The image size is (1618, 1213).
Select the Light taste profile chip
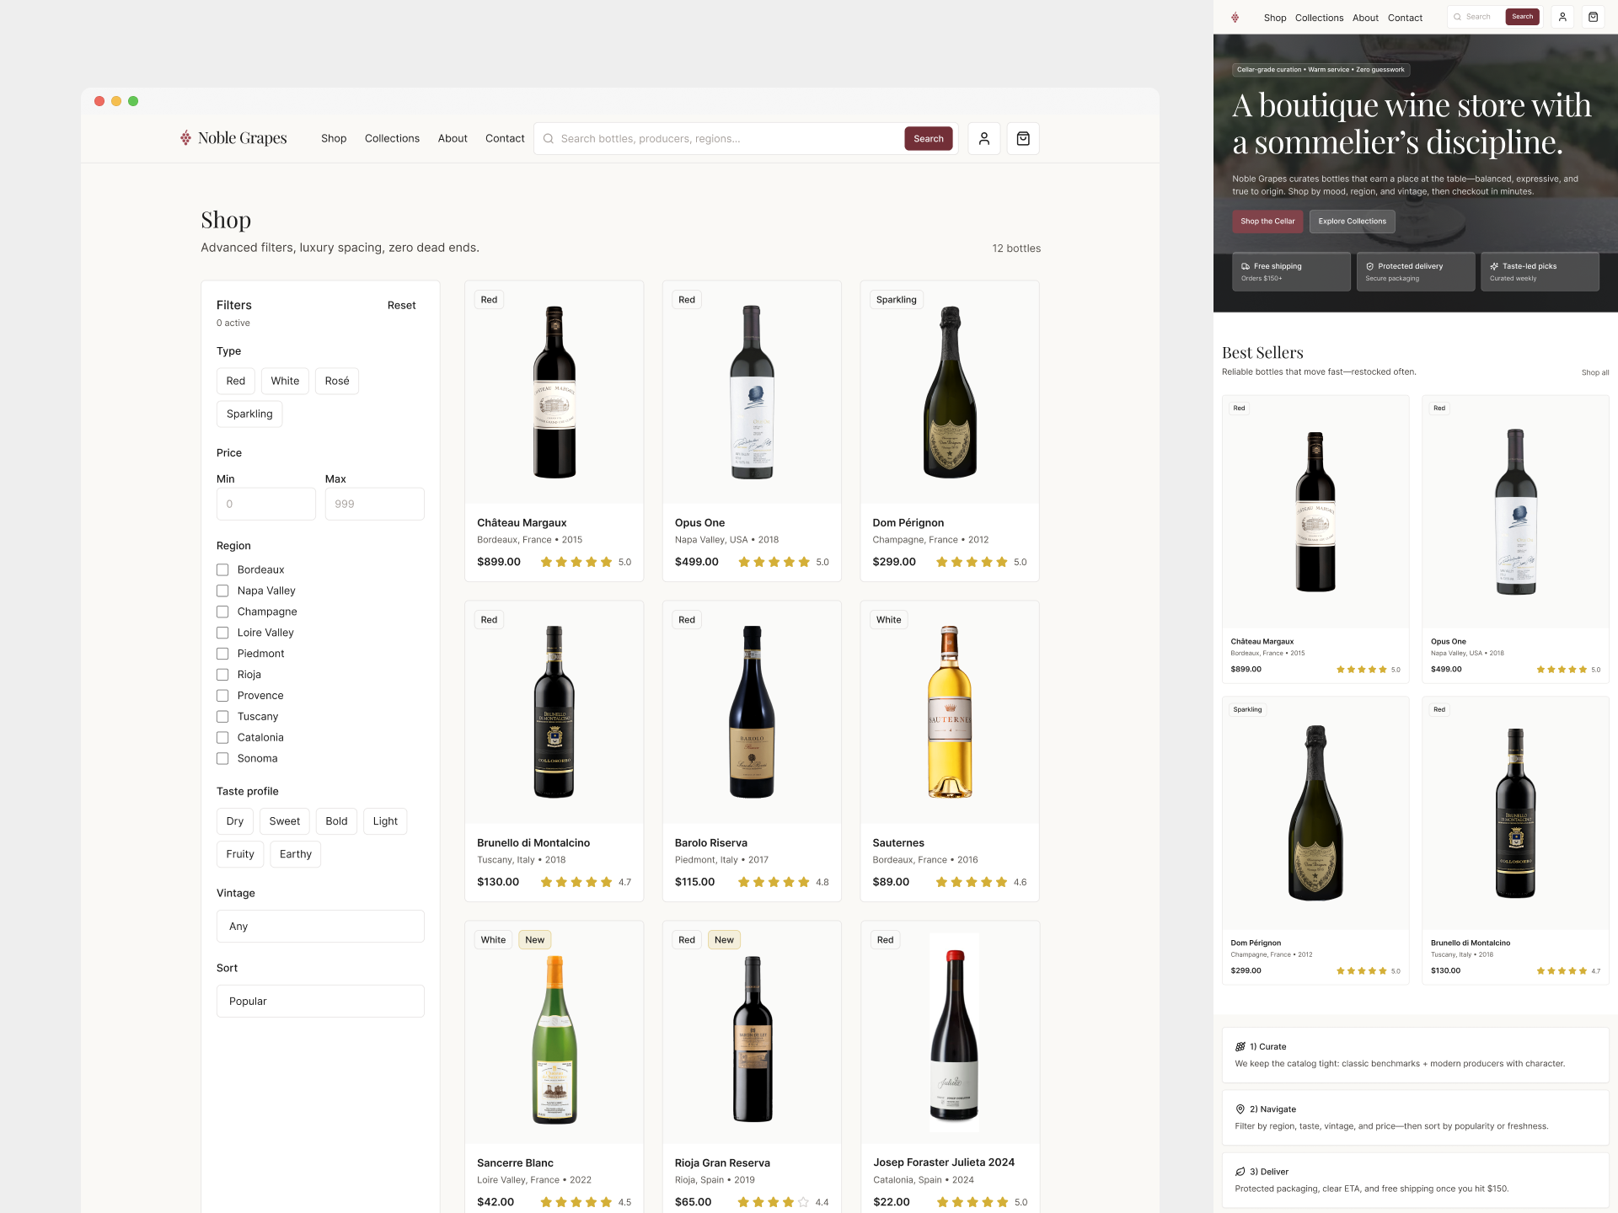point(385,821)
